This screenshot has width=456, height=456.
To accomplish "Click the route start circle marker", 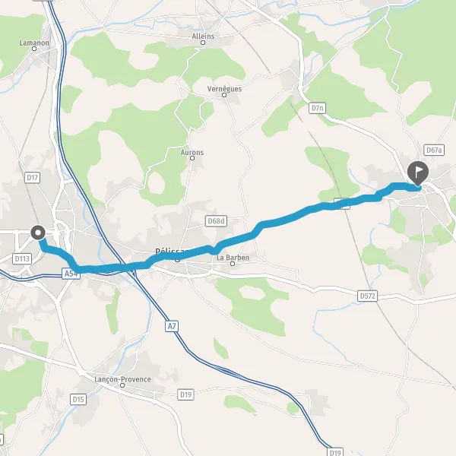I will (38, 233).
